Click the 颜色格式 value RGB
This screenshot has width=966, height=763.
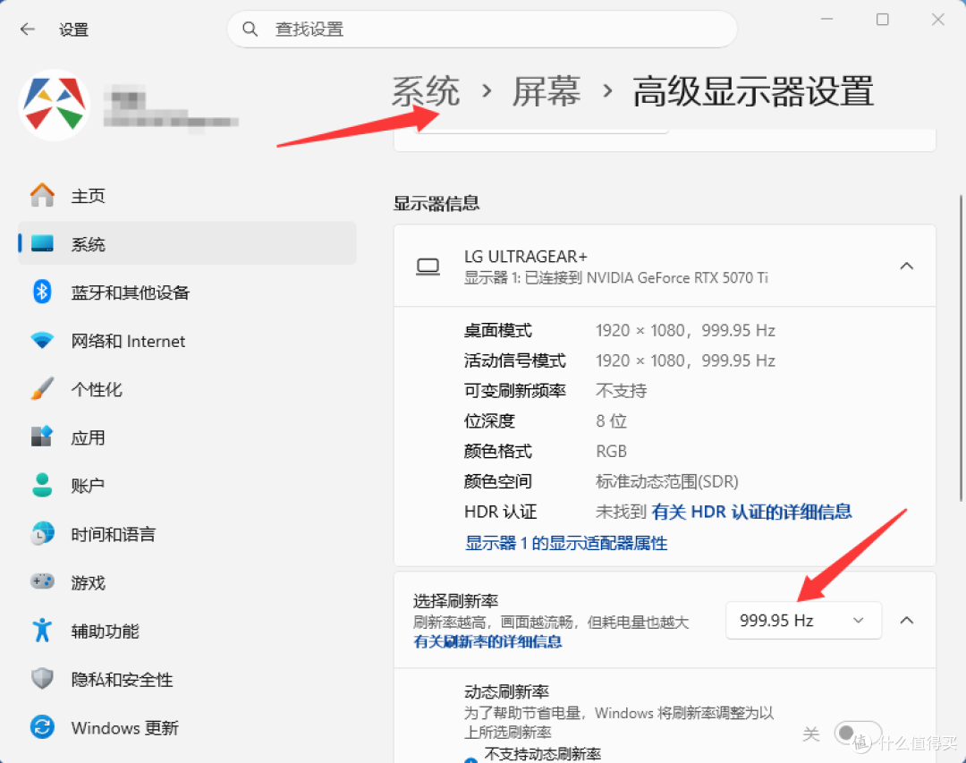click(x=611, y=451)
